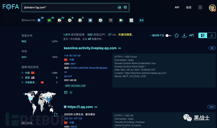Click the search magnifier icon in query box

125,7
